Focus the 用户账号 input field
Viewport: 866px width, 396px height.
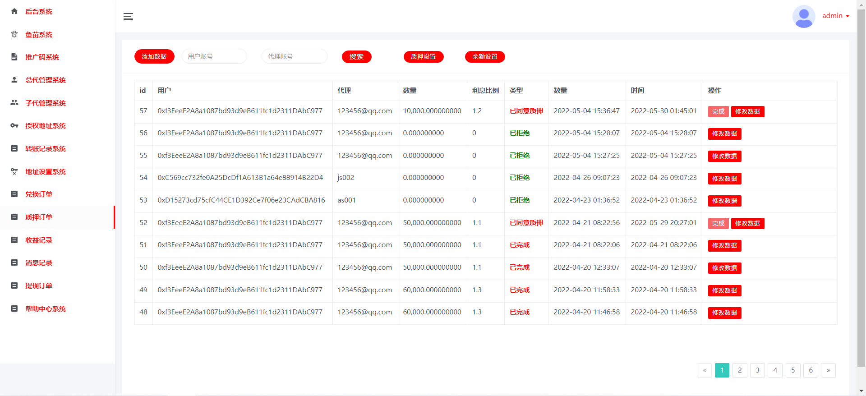(214, 56)
